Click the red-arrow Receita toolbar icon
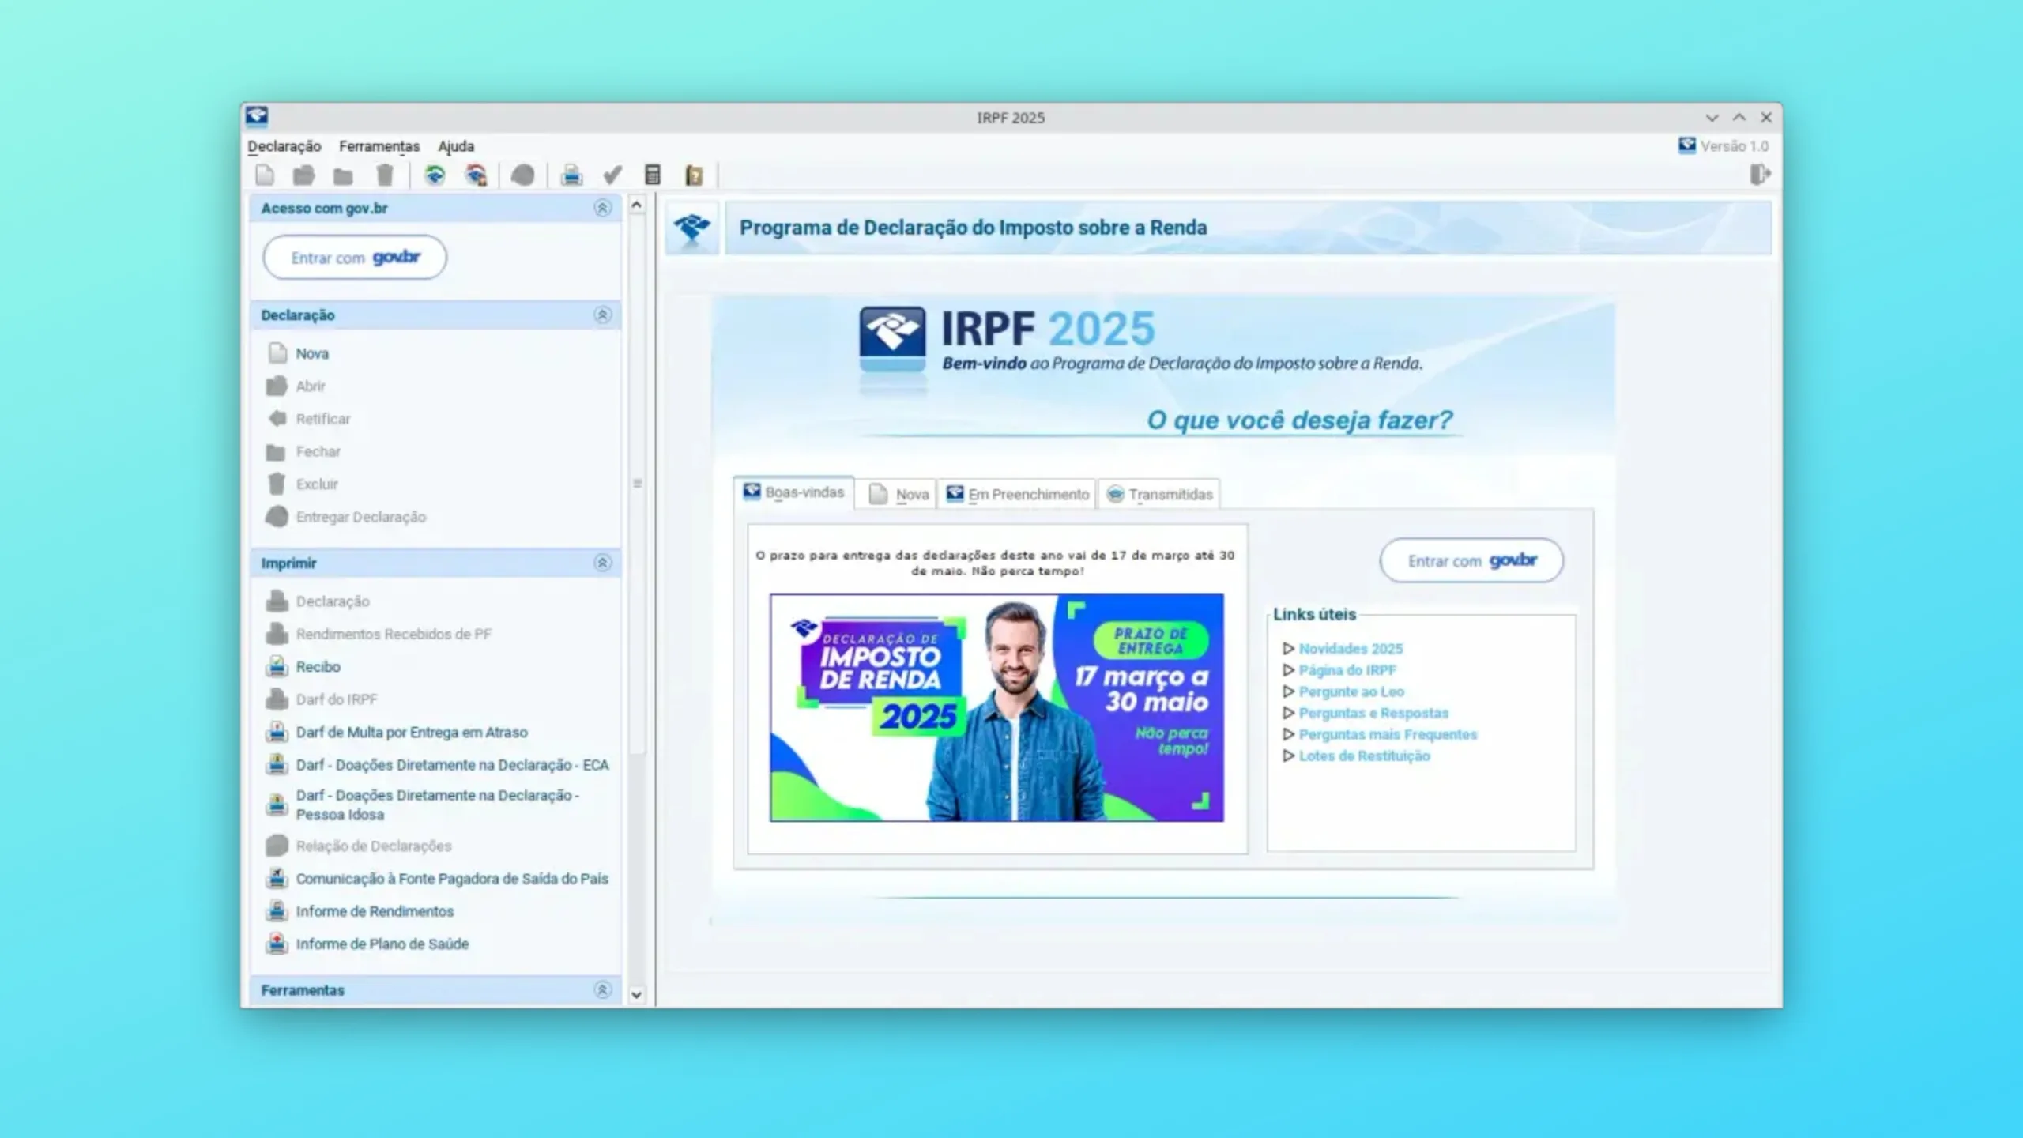This screenshot has height=1138, width=2023. 476,175
